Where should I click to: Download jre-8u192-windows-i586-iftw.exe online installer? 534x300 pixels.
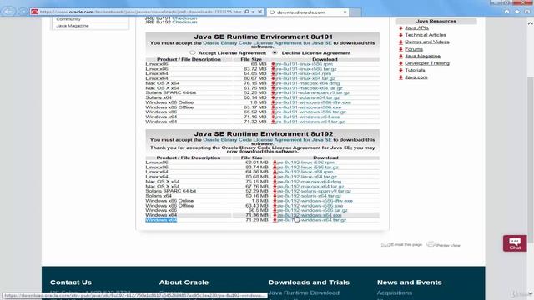(x=315, y=201)
